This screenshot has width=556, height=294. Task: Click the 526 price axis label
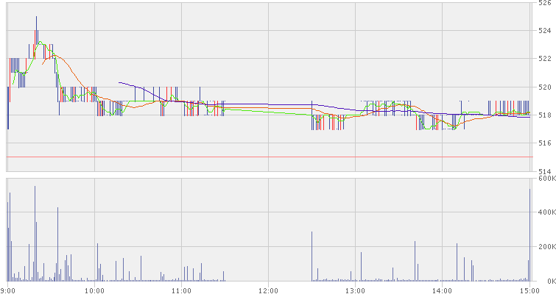pyautogui.click(x=544, y=4)
